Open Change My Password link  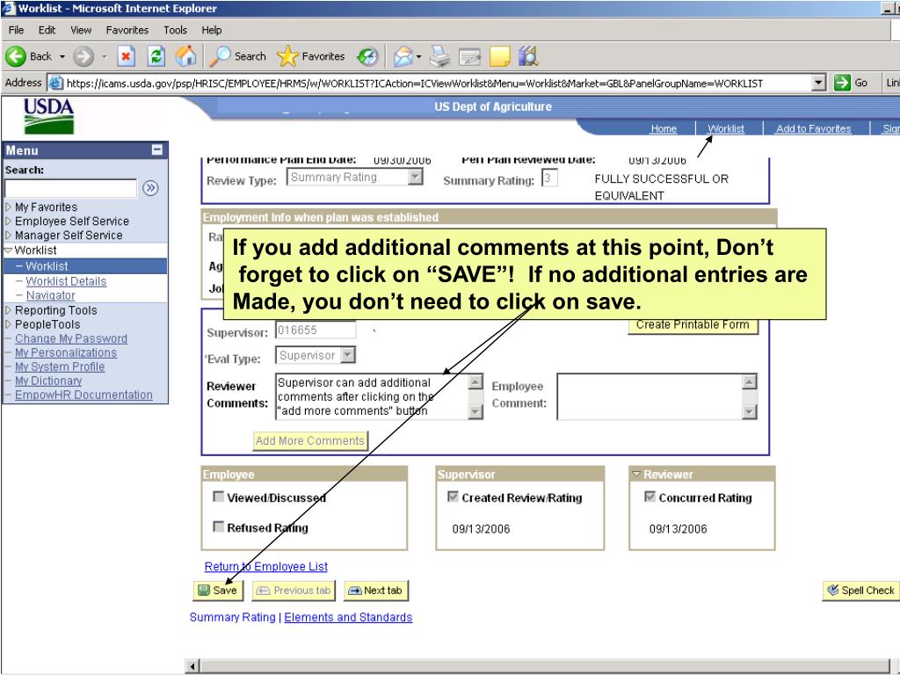pyautogui.click(x=71, y=338)
